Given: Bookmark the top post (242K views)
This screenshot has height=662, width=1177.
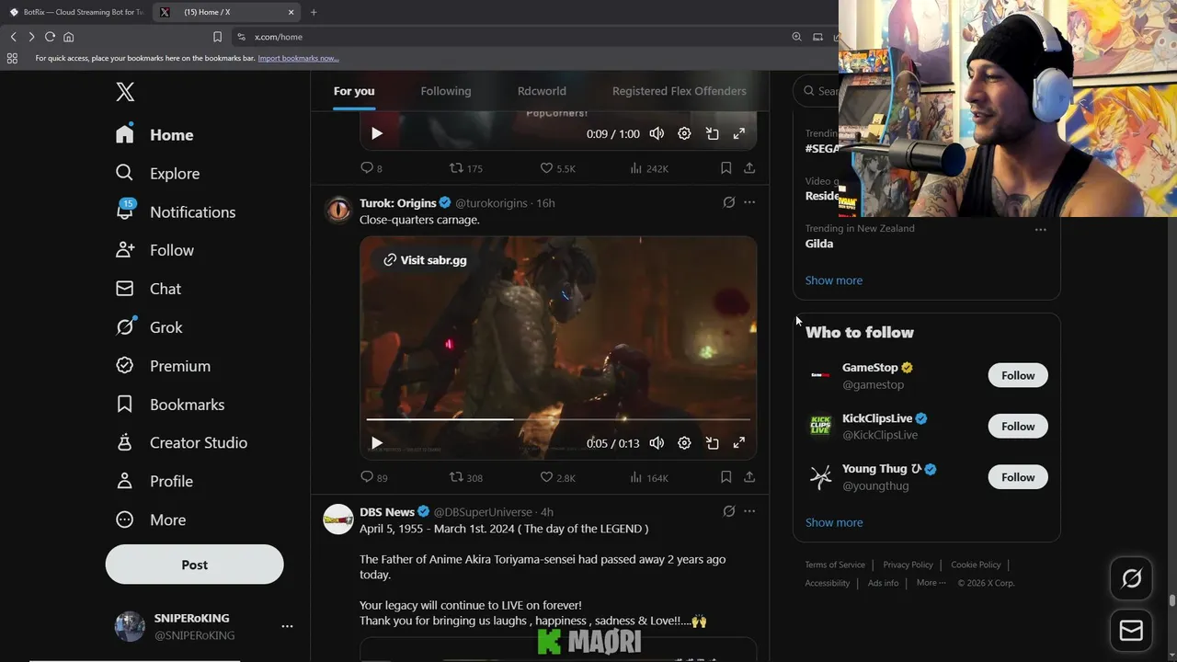Looking at the screenshot, I should point(726,168).
